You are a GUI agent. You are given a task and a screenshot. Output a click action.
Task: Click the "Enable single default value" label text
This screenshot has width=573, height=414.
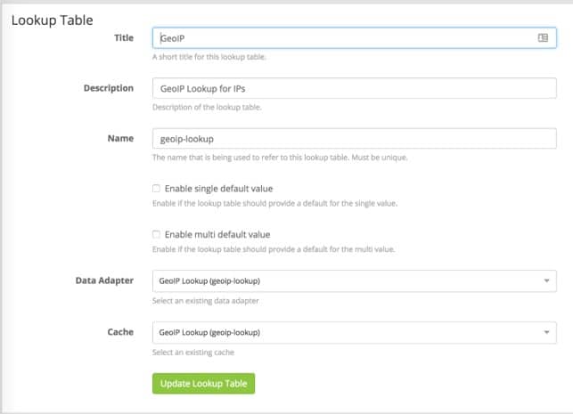(x=218, y=189)
